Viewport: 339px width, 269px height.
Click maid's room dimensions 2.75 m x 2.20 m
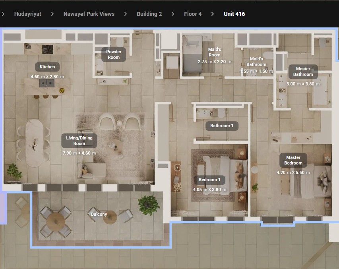point(215,62)
